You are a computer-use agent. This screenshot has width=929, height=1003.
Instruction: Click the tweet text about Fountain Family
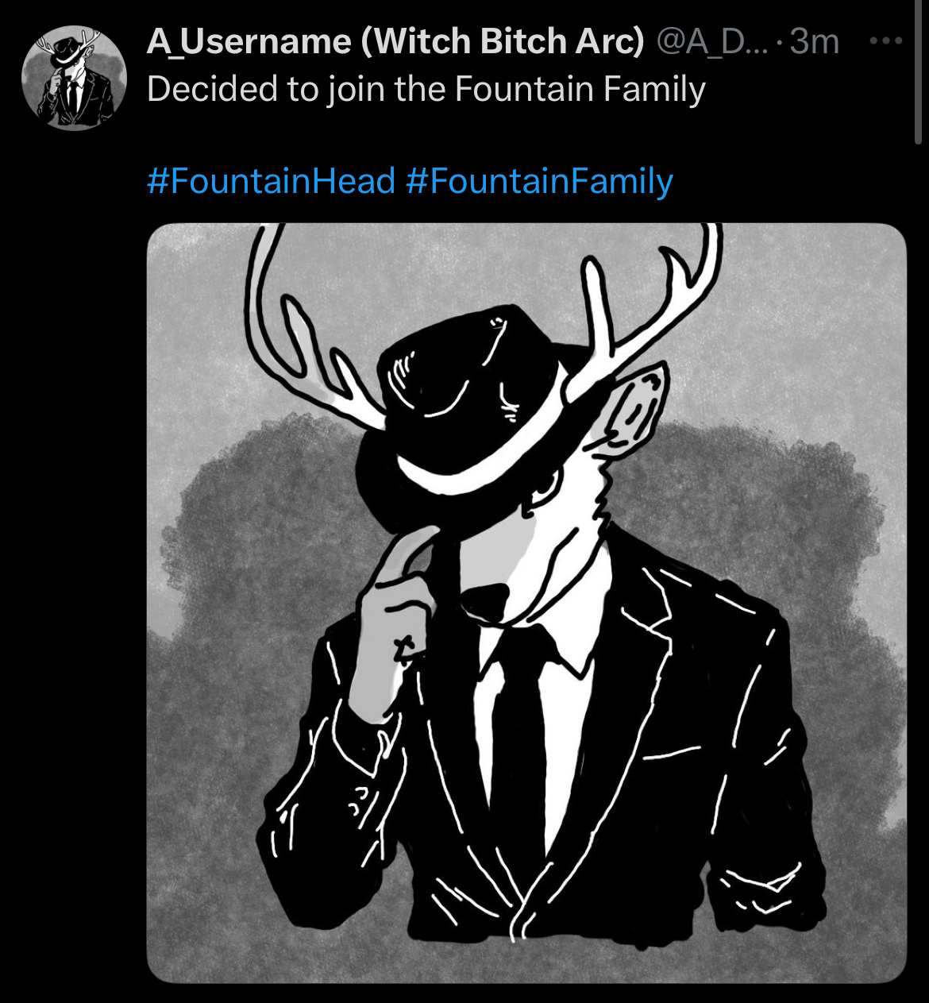426,89
